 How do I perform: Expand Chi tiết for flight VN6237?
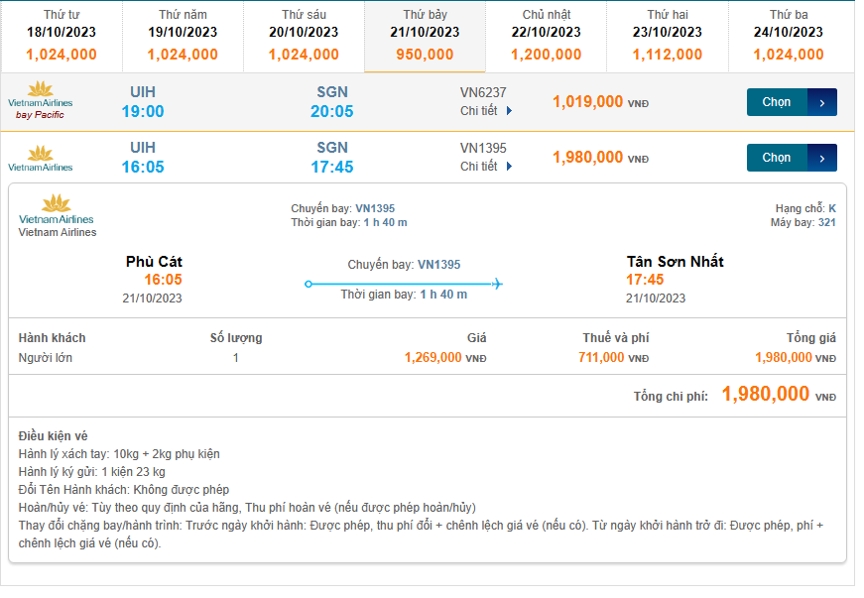point(486,111)
